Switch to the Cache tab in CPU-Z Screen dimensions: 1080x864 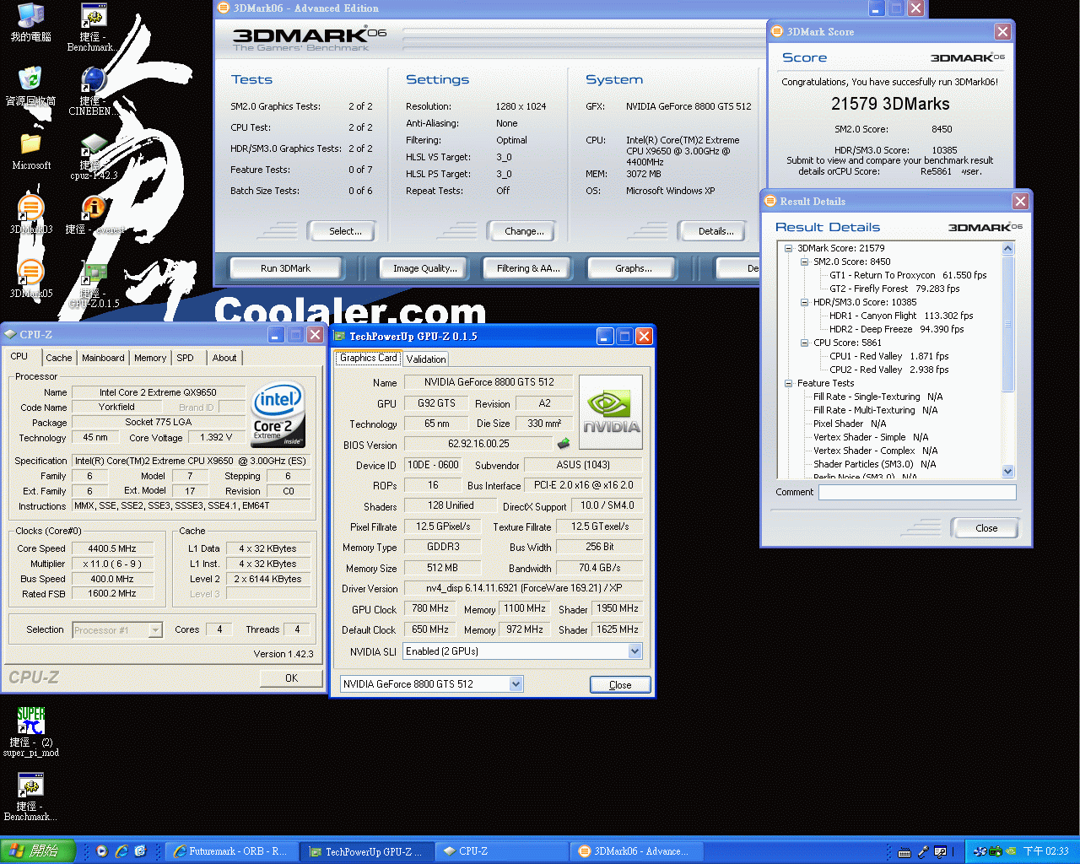(x=59, y=358)
